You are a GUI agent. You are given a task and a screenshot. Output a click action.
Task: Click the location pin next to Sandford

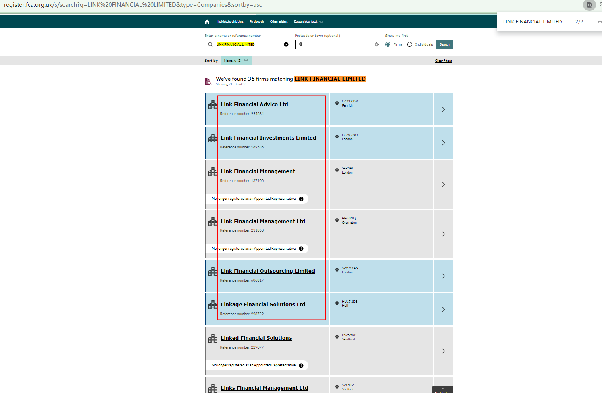pos(337,337)
